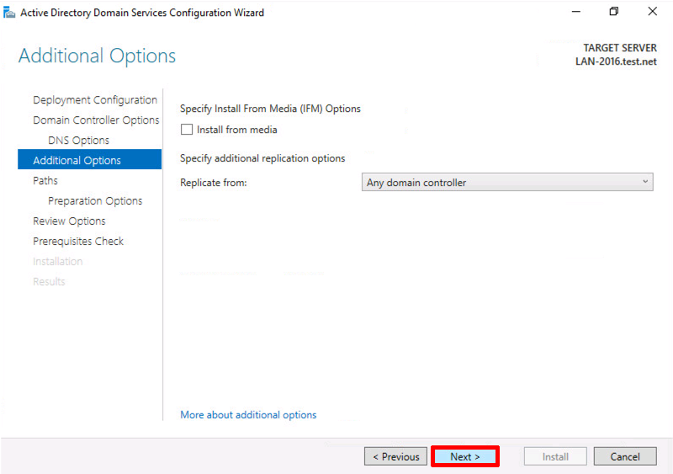Open Domain Controller Options page

tap(96, 120)
